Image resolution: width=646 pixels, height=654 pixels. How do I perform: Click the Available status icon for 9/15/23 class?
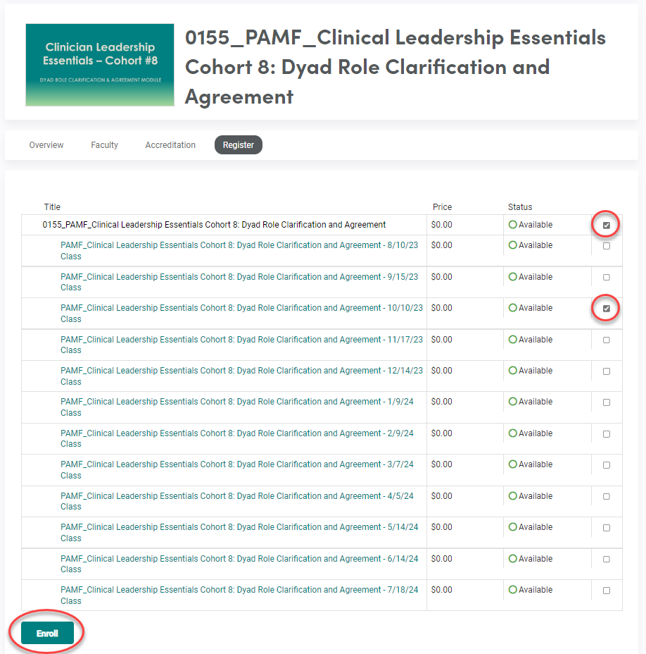[512, 277]
